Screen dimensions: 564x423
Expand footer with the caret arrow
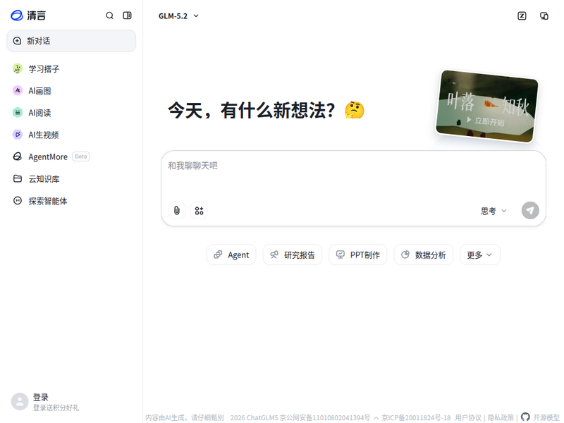point(376,418)
